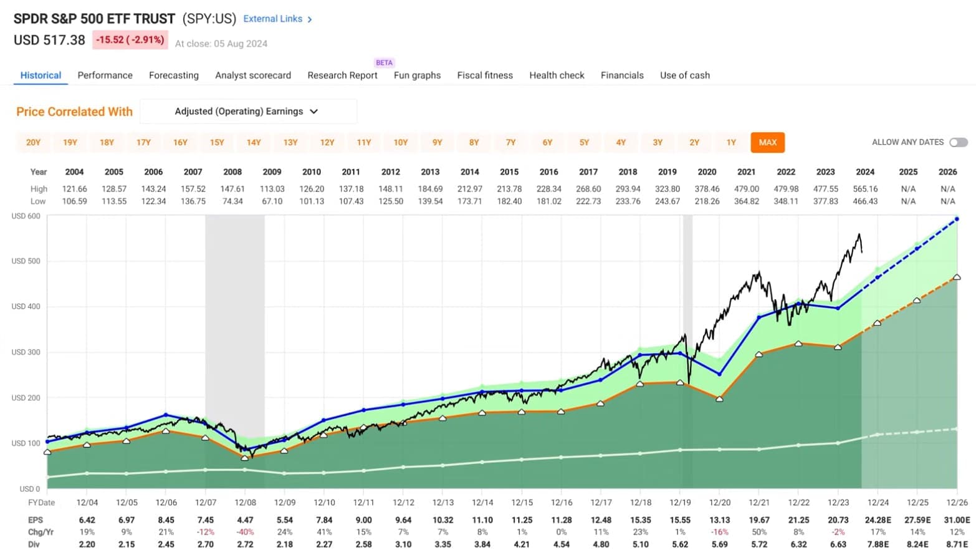Click the 2008 High value 147.61
Image resolution: width=976 pixels, height=550 pixels.
point(232,188)
